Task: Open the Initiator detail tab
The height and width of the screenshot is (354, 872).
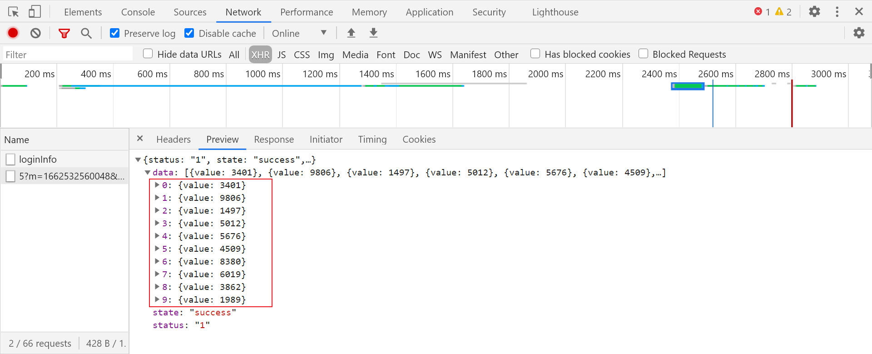Action: tap(326, 140)
